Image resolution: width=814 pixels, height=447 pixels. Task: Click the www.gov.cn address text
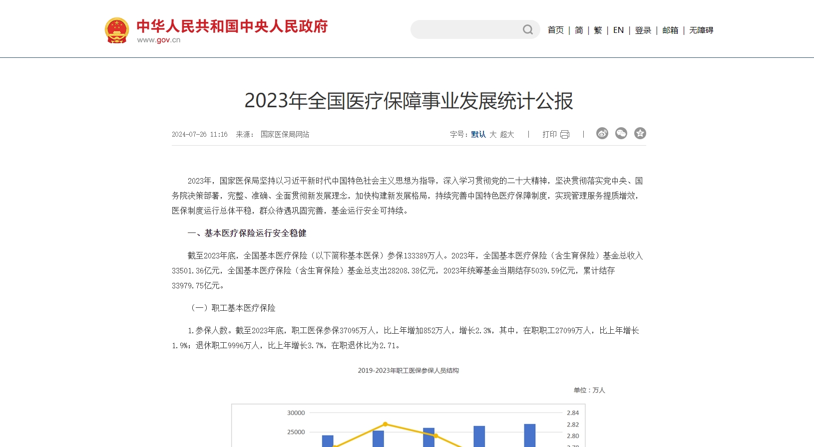(x=159, y=40)
